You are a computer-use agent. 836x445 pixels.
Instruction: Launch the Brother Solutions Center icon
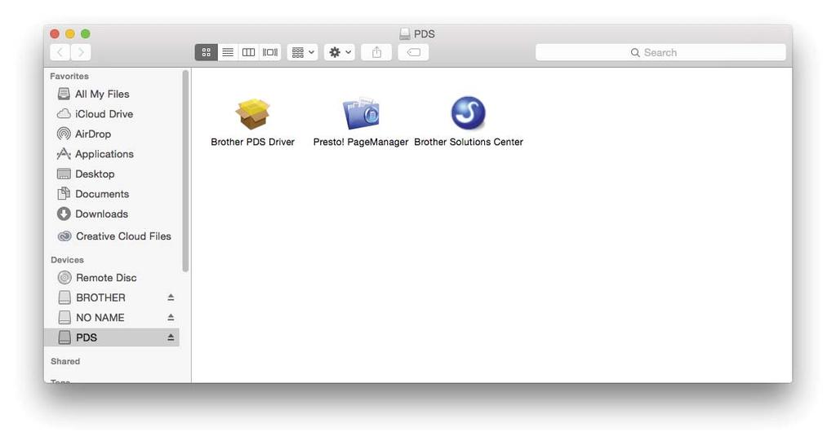pos(468,112)
